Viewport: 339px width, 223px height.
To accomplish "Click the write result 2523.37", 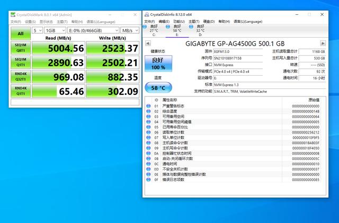I will coord(113,48).
